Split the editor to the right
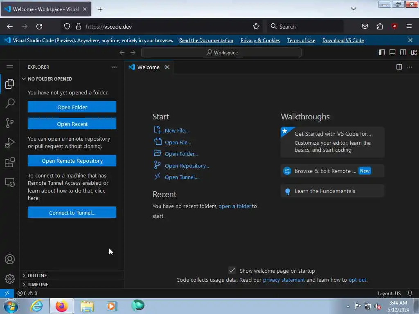419x314 pixels. coord(399,67)
